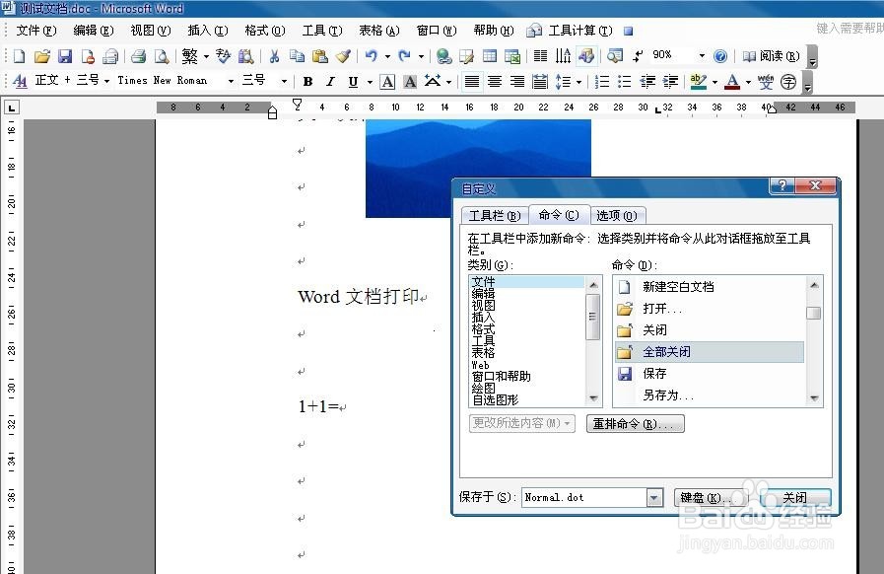Screen dimensions: 884x574
Task: Click the yellow Highlight color swatch button
Action: coord(699,82)
